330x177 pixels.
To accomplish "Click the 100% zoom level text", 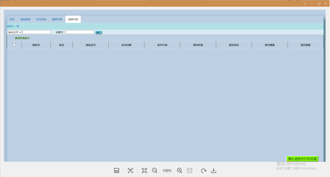I will [167, 171].
